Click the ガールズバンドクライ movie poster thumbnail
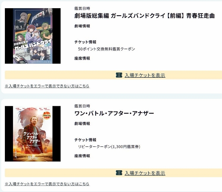Screen dimensions: 222x192 pos(33,36)
